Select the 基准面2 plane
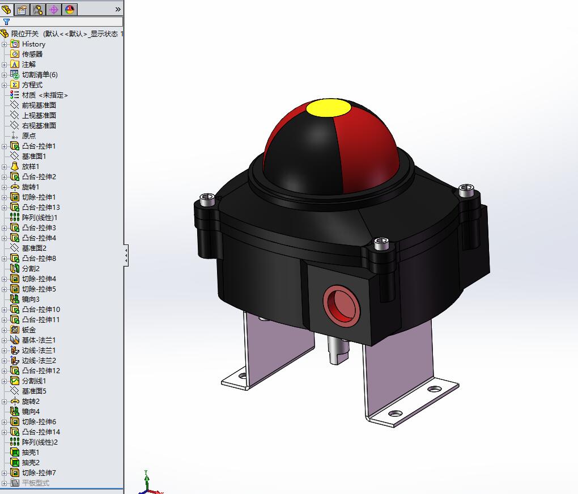The width and height of the screenshot is (578, 494). click(x=28, y=248)
